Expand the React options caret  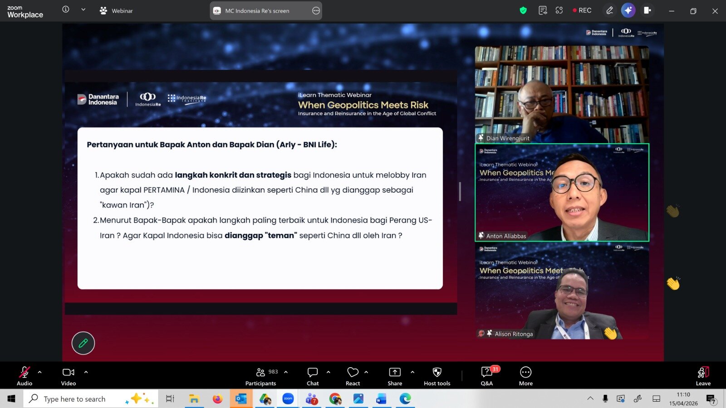pyautogui.click(x=366, y=372)
